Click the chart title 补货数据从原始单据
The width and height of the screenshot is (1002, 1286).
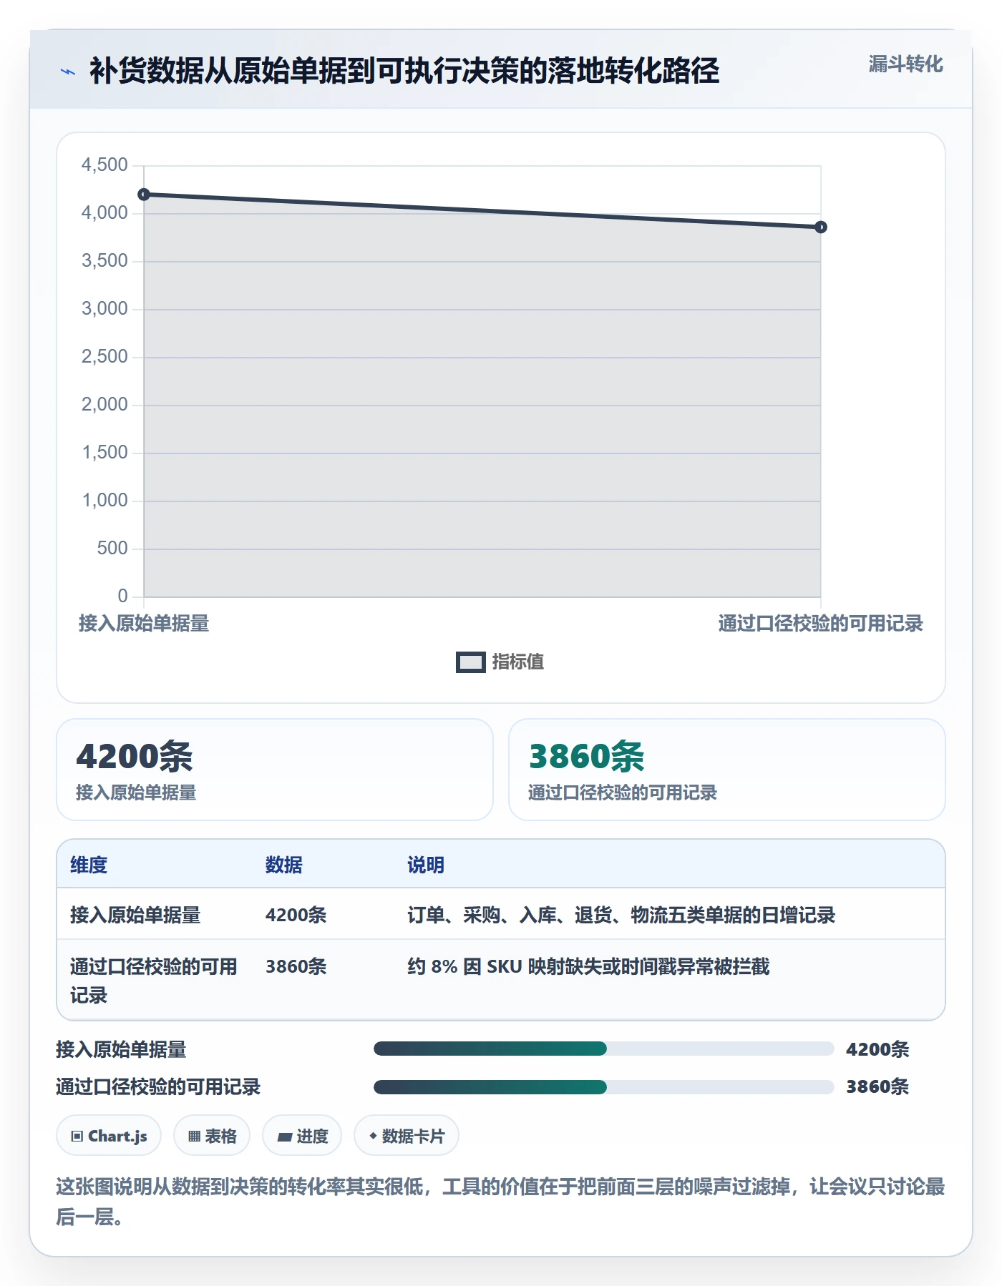click(404, 70)
